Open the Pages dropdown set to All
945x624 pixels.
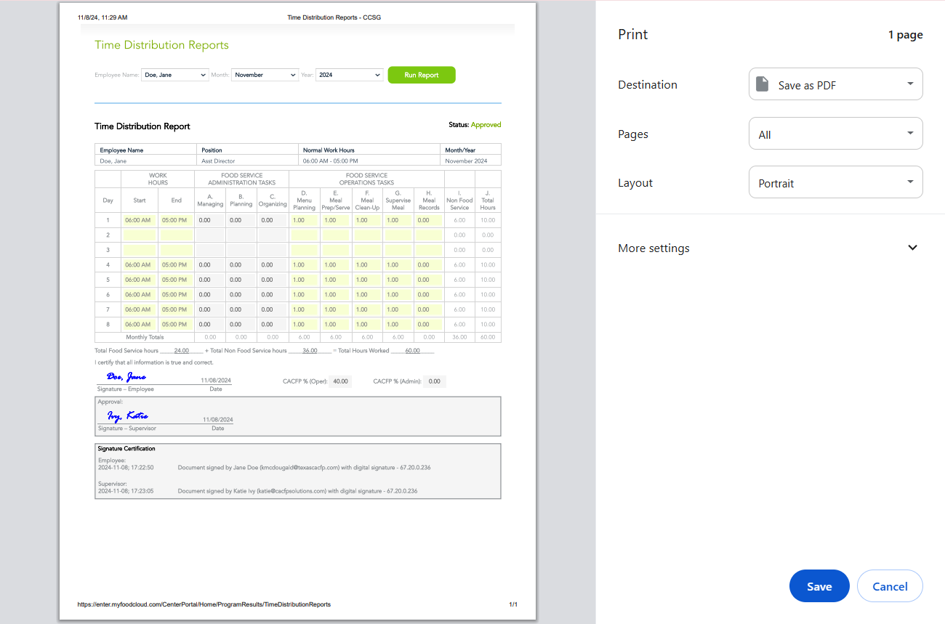point(836,134)
